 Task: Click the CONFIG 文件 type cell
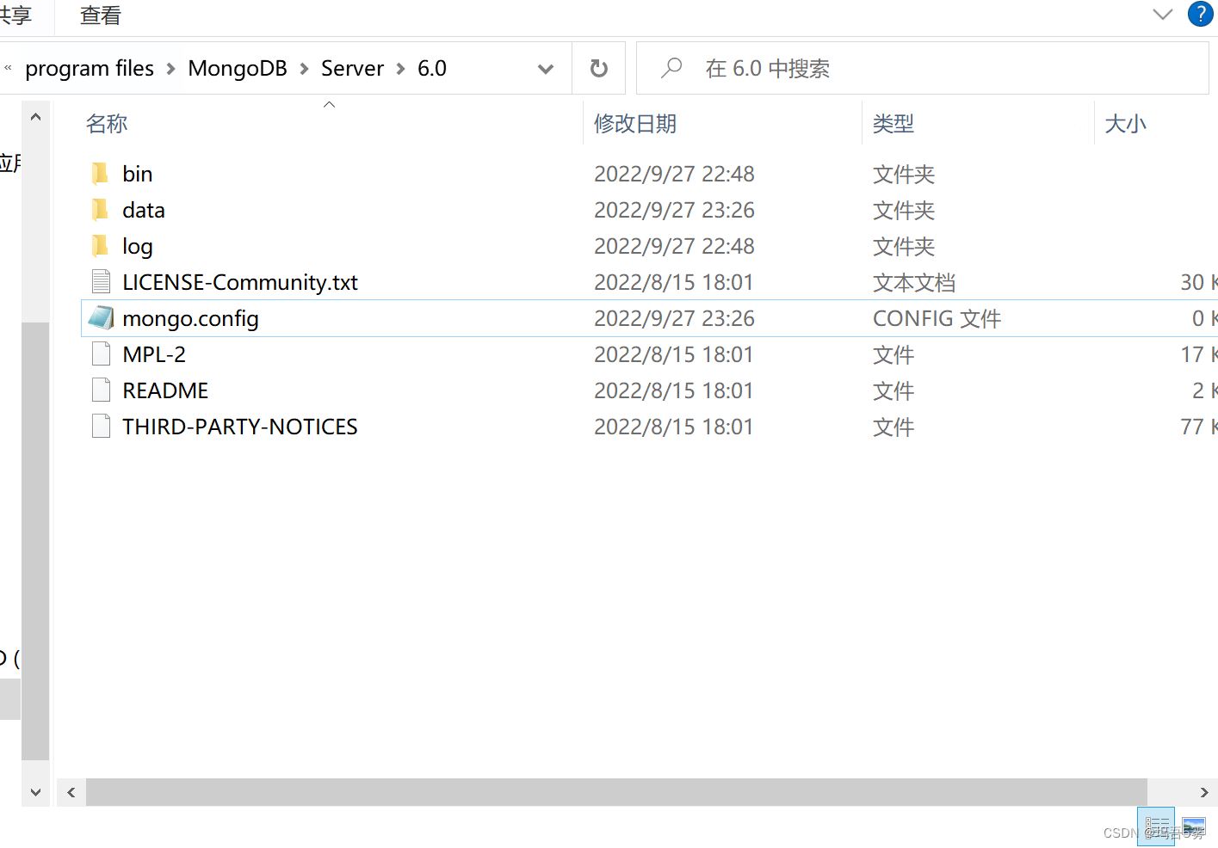click(937, 318)
